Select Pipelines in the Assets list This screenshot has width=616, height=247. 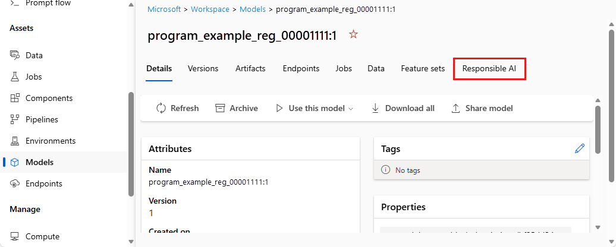[42, 119]
